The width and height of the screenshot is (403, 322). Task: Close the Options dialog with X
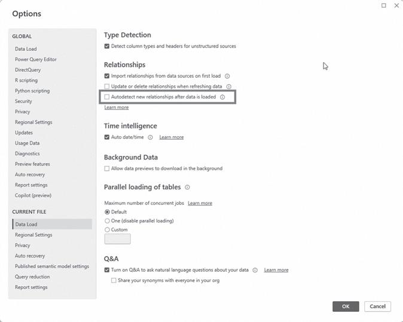[396, 6]
